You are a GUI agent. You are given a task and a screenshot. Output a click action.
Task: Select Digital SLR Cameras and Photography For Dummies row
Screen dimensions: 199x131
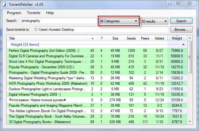point(97,56)
